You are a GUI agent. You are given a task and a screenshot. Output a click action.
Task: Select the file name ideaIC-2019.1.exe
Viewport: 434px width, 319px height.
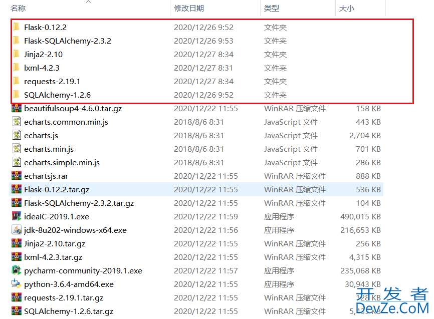[57, 216]
